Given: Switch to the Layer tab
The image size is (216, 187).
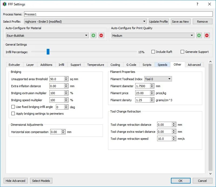Looking at the screenshot, I should (30, 65).
